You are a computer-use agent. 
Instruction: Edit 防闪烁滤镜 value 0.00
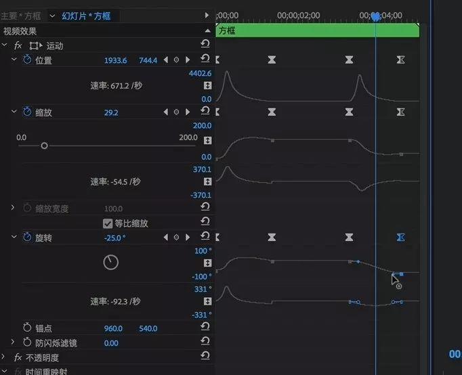111,343
